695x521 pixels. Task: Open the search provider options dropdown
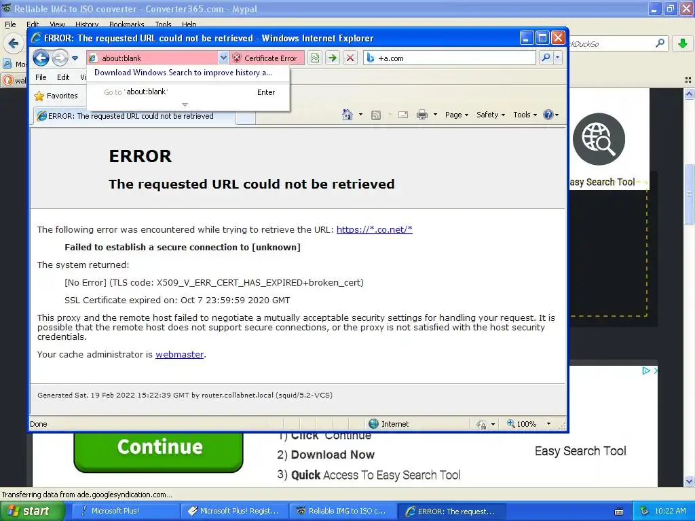coord(558,58)
